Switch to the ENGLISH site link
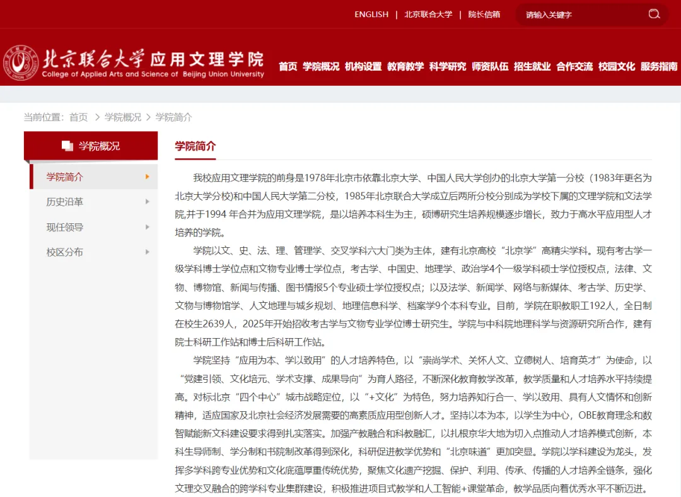The height and width of the screenshot is (497, 681). click(371, 15)
